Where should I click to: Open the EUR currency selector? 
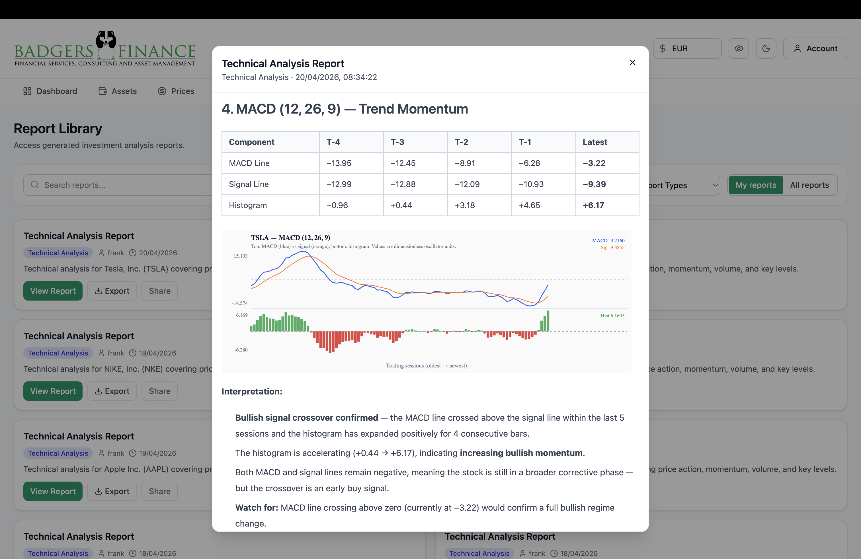687,48
